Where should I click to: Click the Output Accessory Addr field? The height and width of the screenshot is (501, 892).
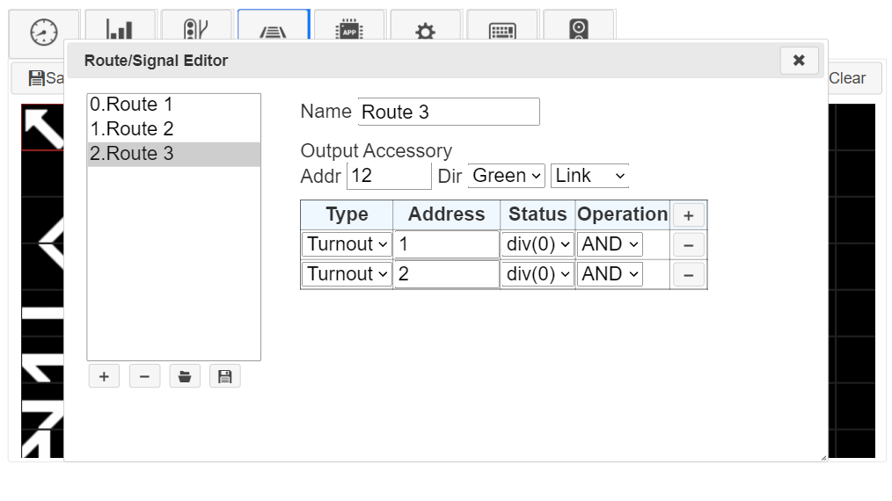pos(389,176)
